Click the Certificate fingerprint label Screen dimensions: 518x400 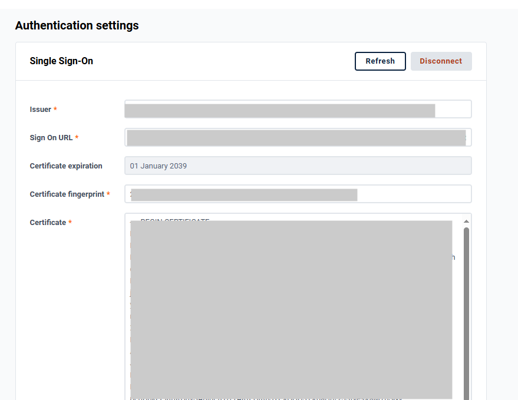[x=67, y=194]
